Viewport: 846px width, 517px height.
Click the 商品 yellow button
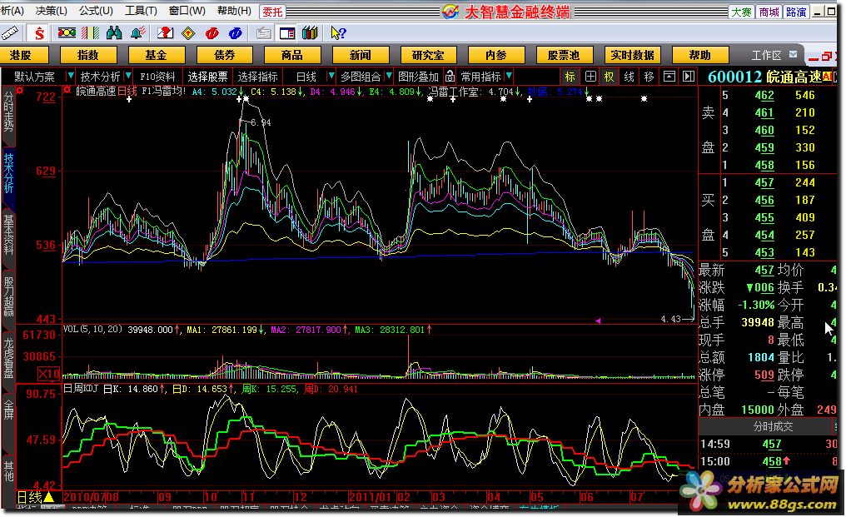pos(292,55)
